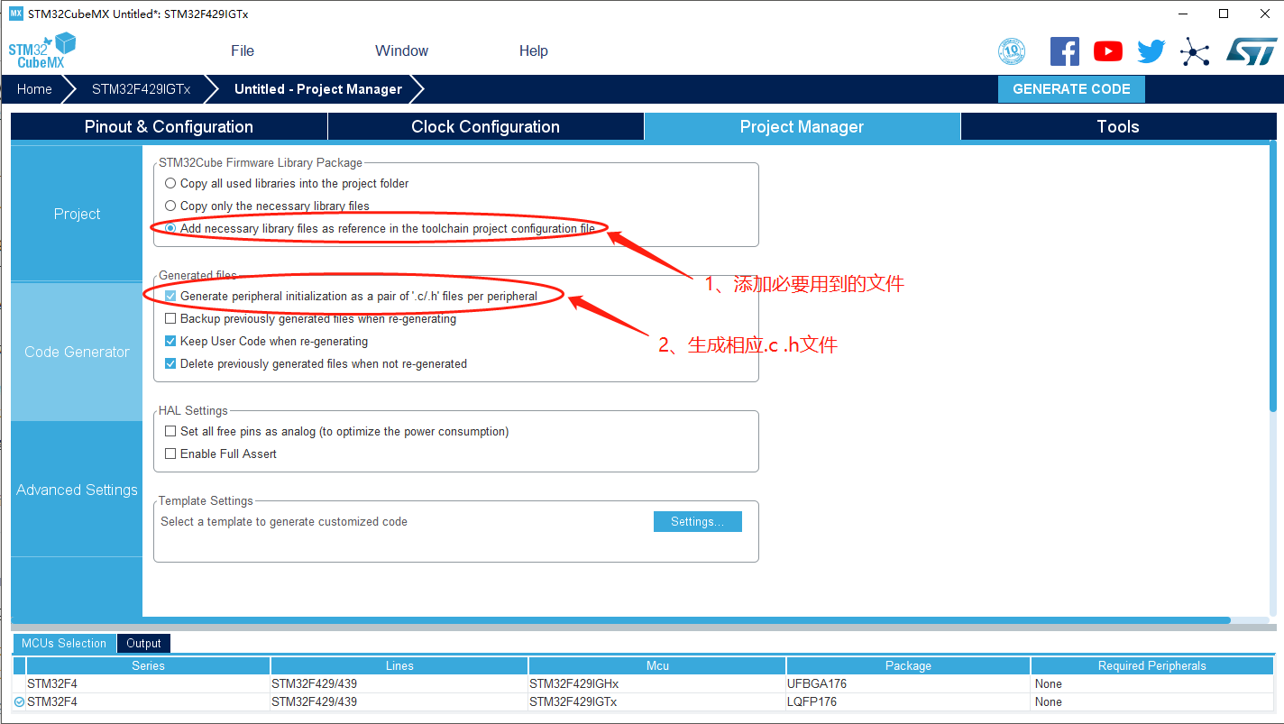Select Add necessary library files as reference
The width and height of the screenshot is (1284, 724).
point(170,228)
